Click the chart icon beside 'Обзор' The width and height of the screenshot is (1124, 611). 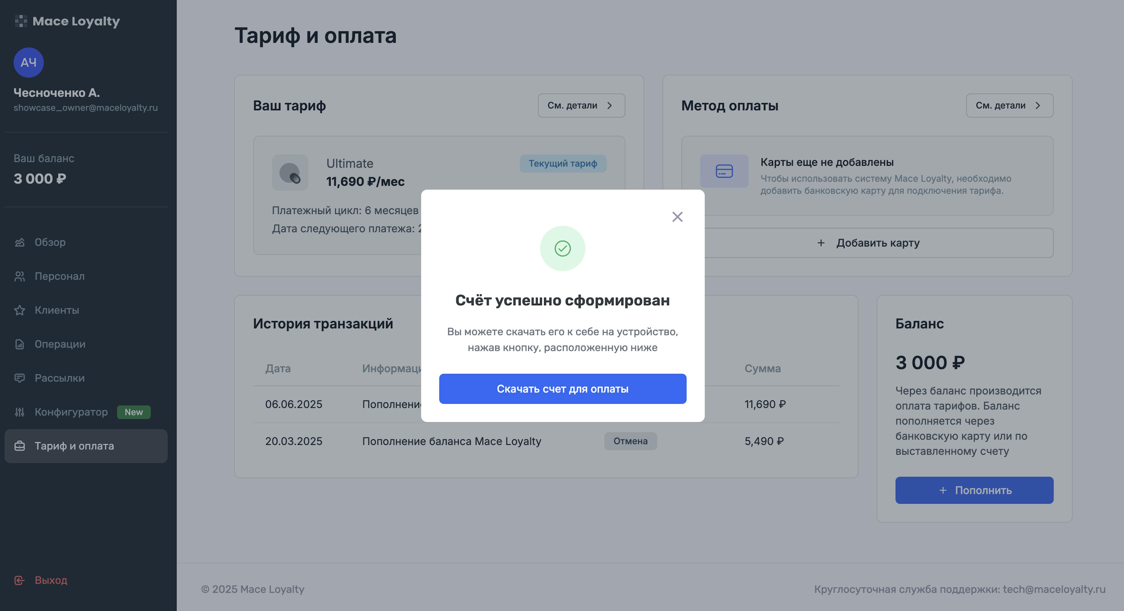20,242
